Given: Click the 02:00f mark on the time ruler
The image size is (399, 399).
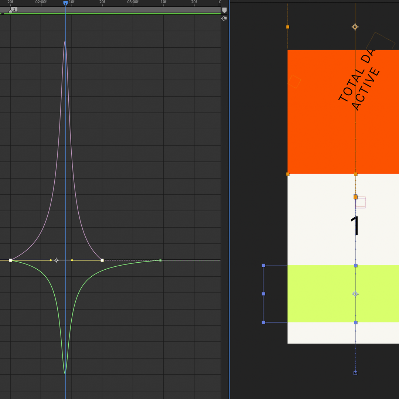Looking at the screenshot, I should pos(41,2).
